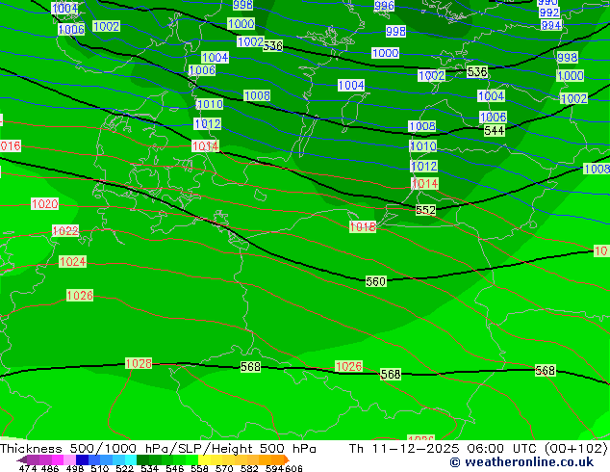Click the legend value 594
This screenshot has width=610, height=472.
[x=274, y=468]
